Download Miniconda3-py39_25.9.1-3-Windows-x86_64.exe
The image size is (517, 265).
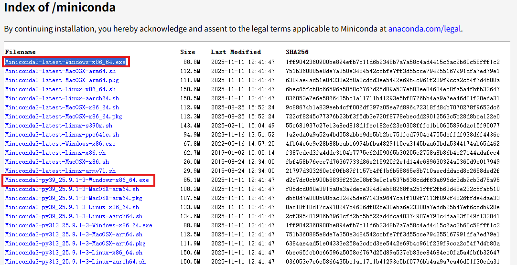[x=77, y=180]
